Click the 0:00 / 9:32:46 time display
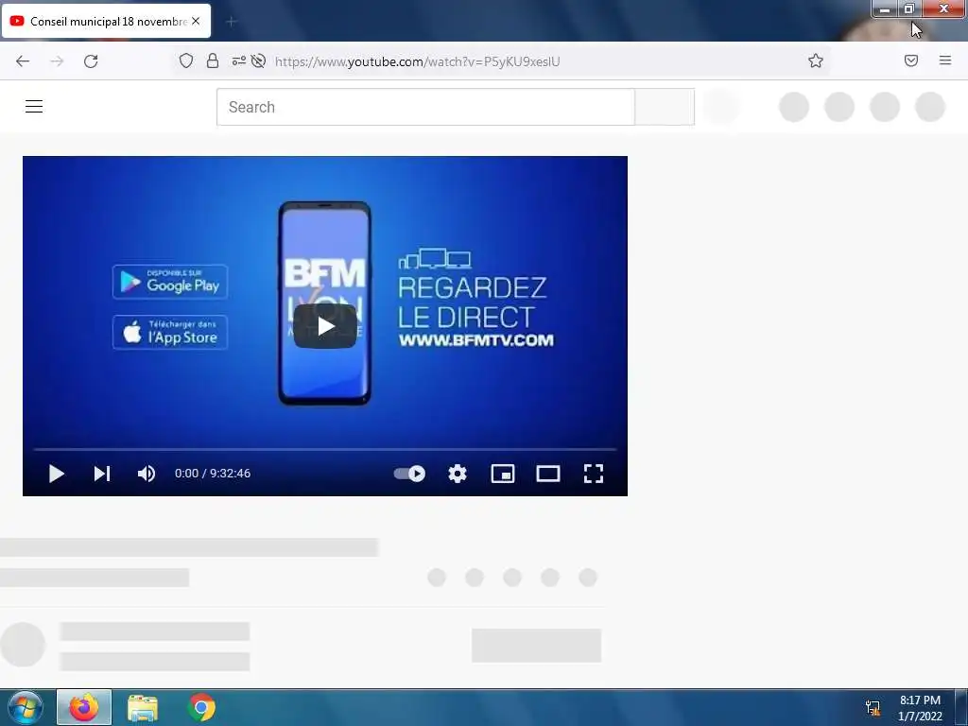 pyautogui.click(x=213, y=474)
